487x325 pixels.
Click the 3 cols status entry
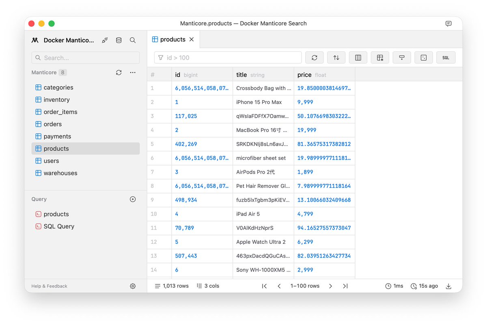208,286
